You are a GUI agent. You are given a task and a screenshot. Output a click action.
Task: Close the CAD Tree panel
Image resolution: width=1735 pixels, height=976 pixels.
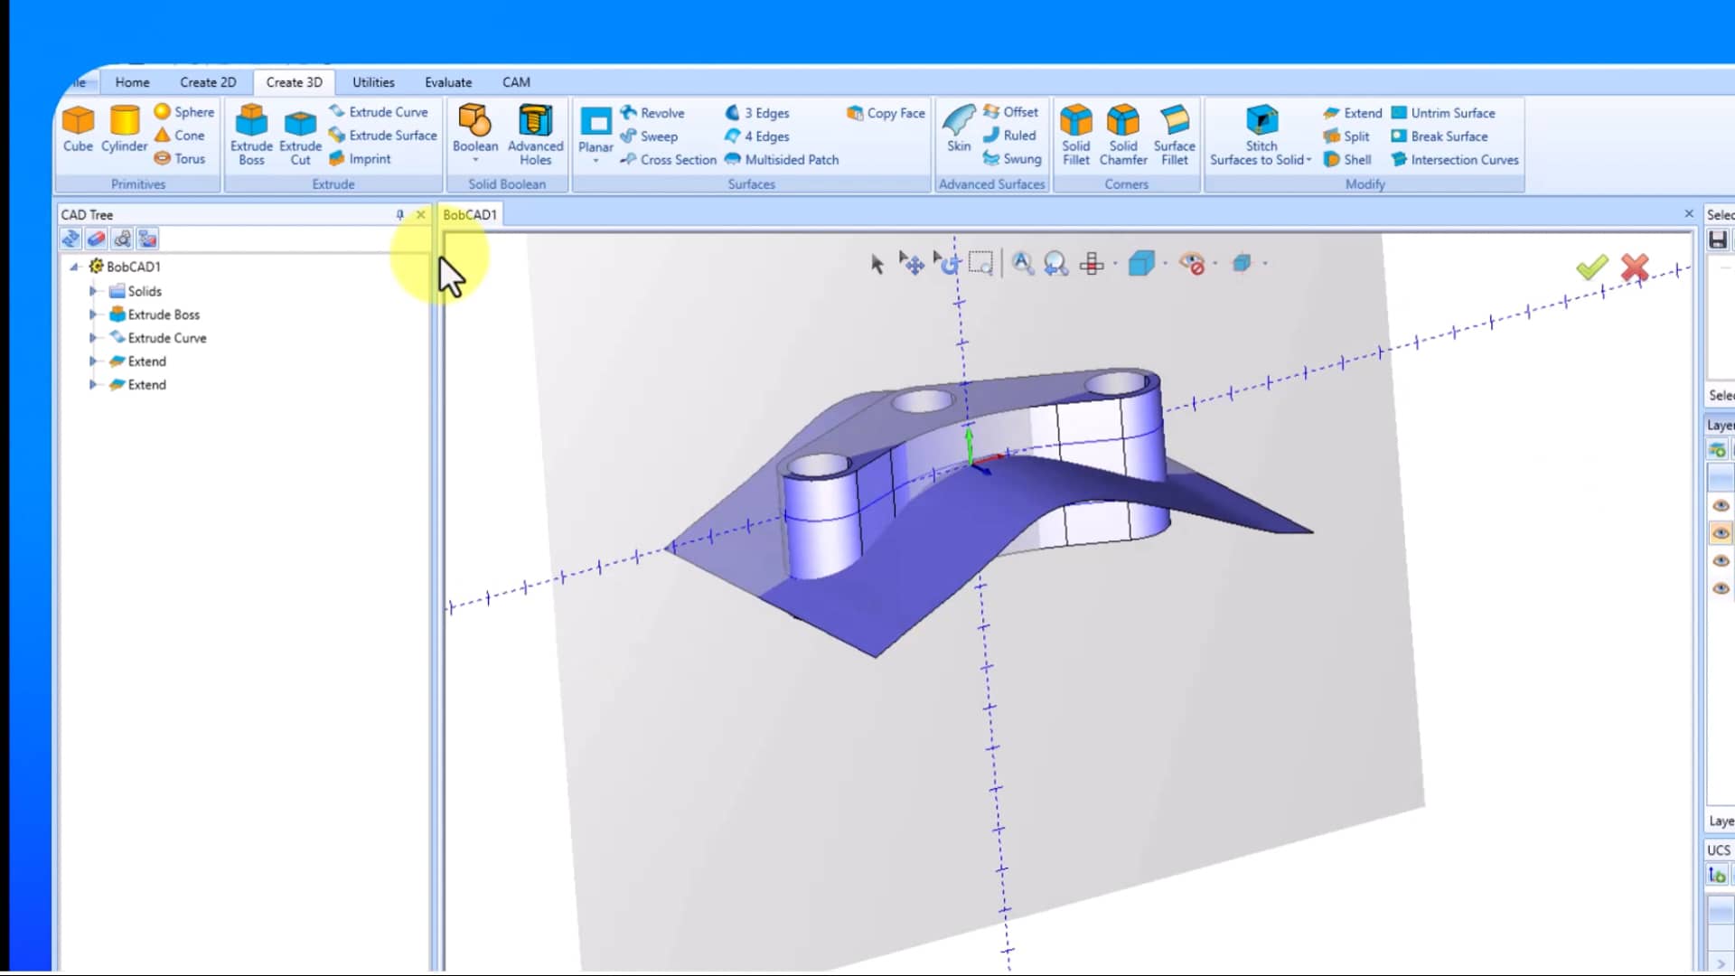pyautogui.click(x=420, y=214)
